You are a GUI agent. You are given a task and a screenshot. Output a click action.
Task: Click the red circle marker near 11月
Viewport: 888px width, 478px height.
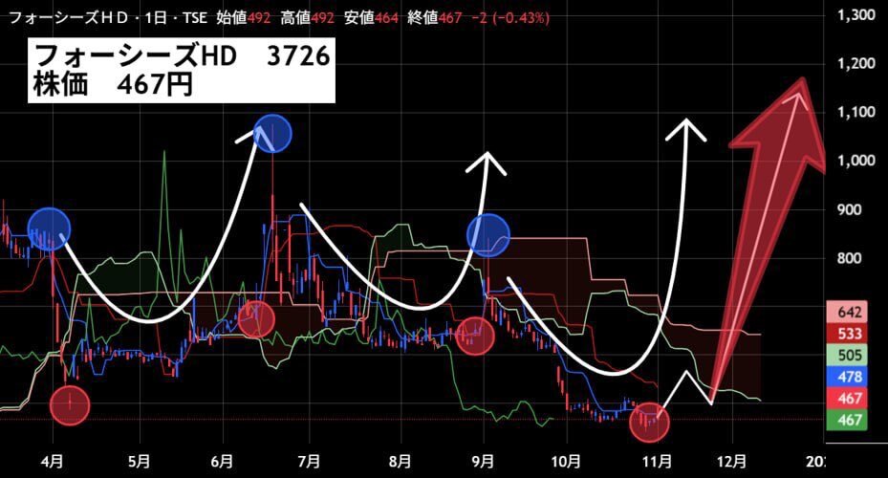[x=650, y=422]
